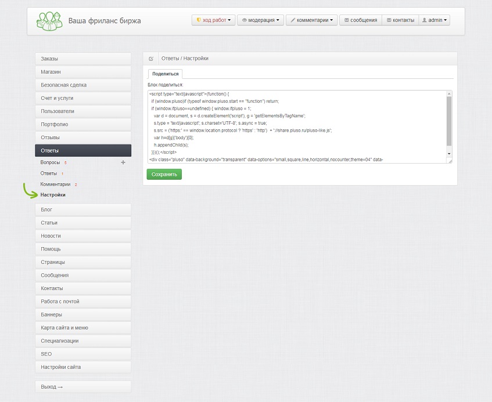
Task: Open the Магазин sidebar section
Action: (x=83, y=72)
